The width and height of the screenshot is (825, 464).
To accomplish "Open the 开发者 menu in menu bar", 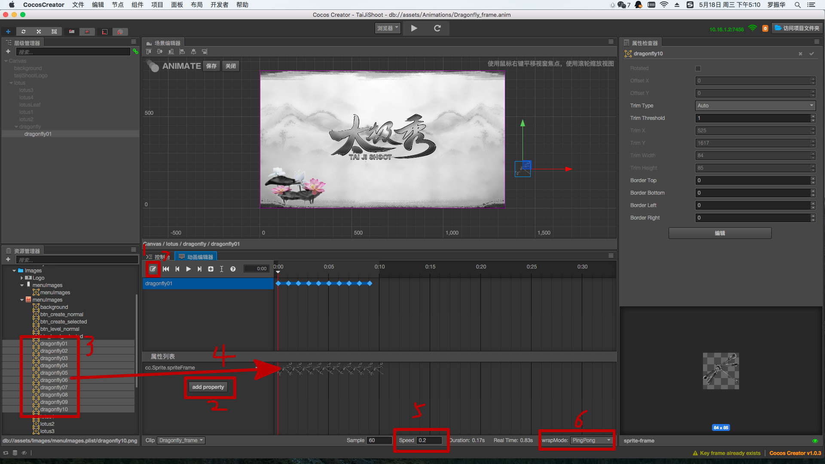I will click(x=219, y=5).
